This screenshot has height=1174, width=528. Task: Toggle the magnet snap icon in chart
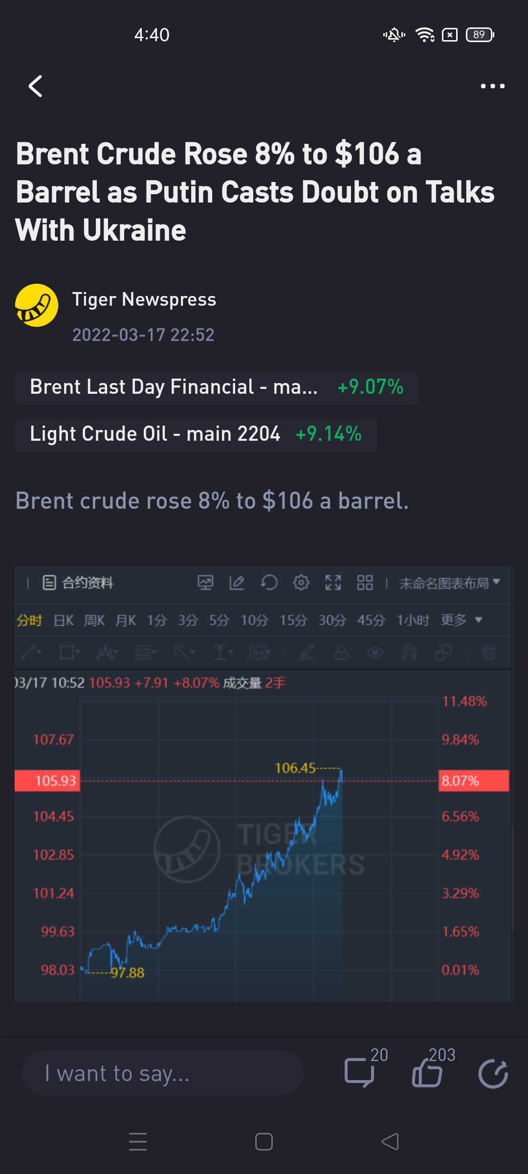tap(409, 653)
